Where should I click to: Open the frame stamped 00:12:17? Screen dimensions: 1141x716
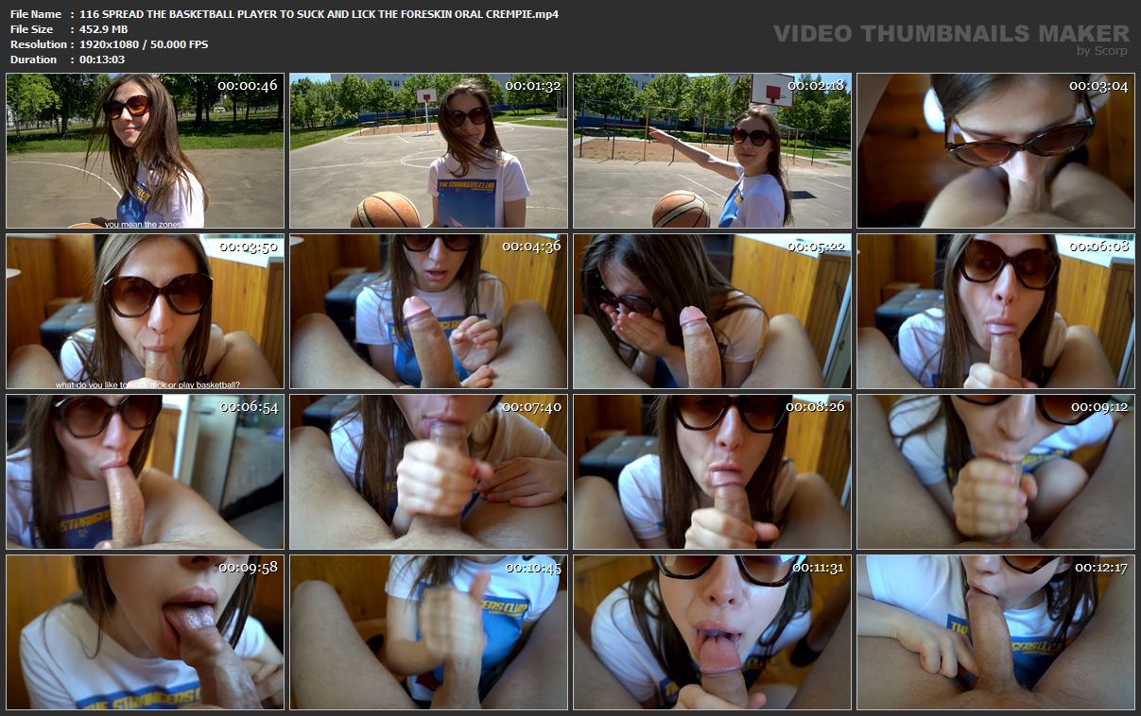995,633
